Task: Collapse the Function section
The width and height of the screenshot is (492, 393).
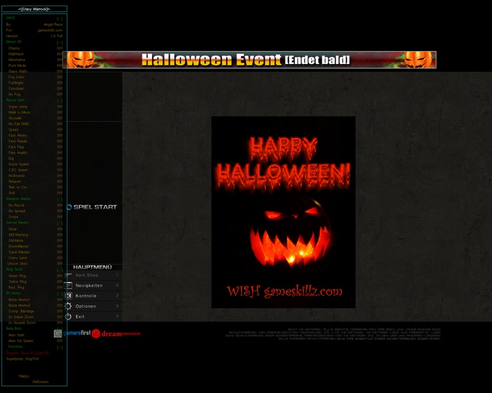Action: pyautogui.click(x=60, y=347)
